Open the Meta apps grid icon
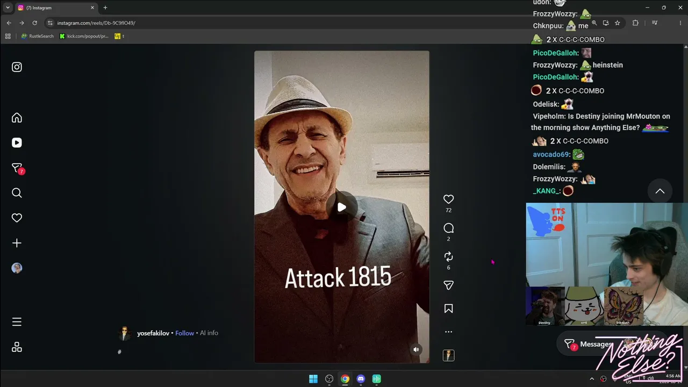This screenshot has height=387, width=688. click(17, 347)
